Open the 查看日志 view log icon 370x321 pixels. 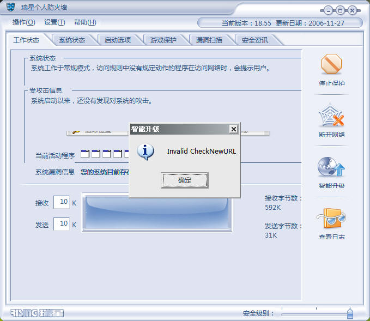331,218
